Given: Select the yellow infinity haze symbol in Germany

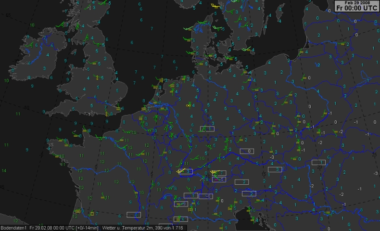Looking at the screenshot, I should pos(189,105).
